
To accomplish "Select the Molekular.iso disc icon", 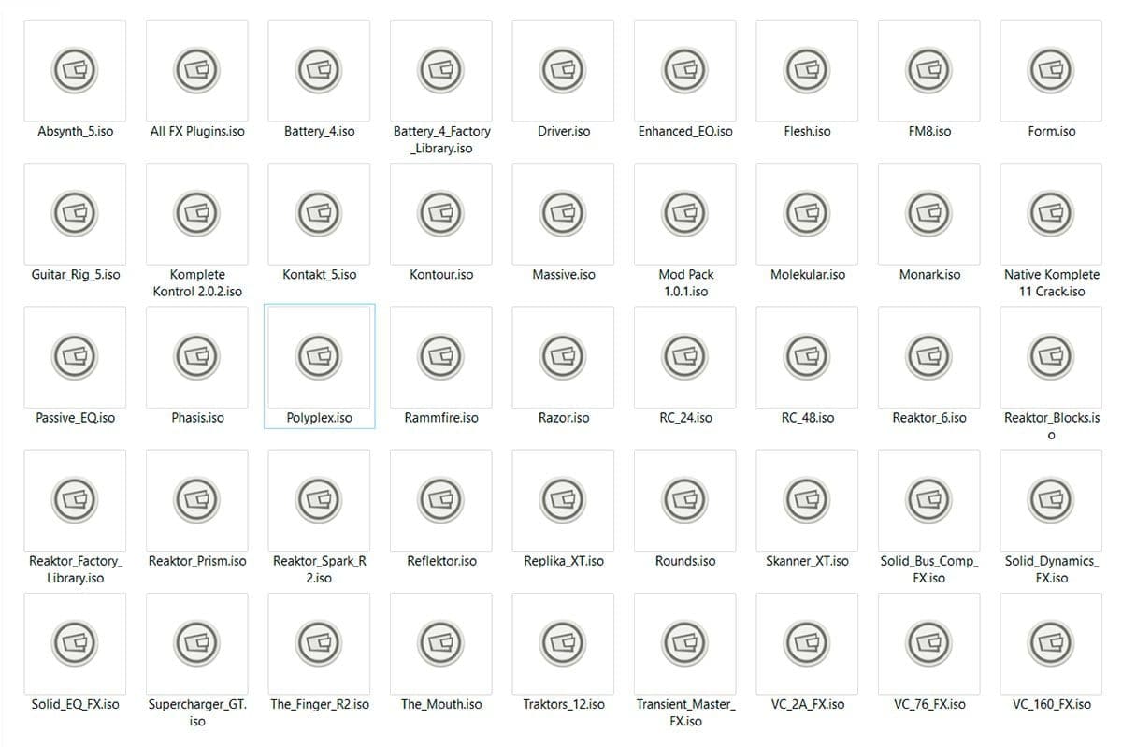I will (x=808, y=213).
